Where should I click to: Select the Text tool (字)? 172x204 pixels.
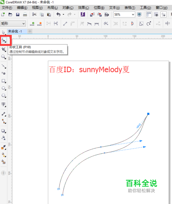click(3, 105)
